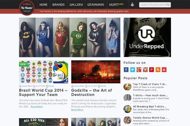Open 40 Breaking Bad T-shirts popular post
The height and width of the screenshot is (126, 190).
click(x=150, y=106)
